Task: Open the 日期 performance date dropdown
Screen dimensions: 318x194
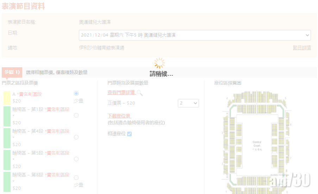Action: point(194,35)
